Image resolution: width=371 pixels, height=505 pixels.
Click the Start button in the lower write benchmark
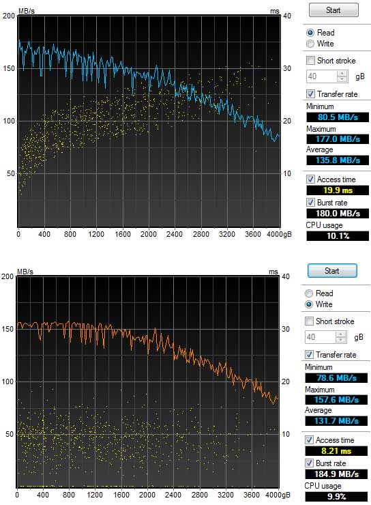(x=332, y=270)
